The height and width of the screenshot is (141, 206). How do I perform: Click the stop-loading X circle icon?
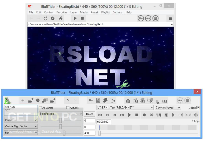53,18
